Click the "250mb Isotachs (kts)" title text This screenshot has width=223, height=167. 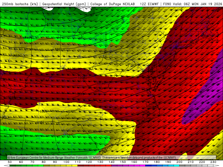20,4
